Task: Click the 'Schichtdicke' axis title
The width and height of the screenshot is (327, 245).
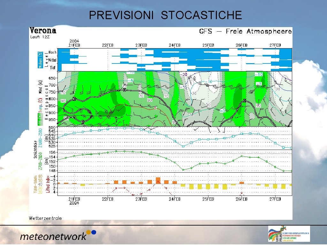Action: point(35,149)
